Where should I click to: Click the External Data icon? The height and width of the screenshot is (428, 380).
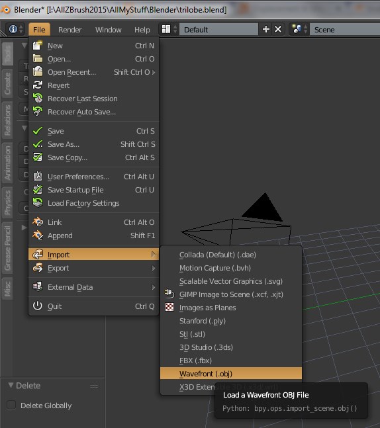[x=38, y=286]
